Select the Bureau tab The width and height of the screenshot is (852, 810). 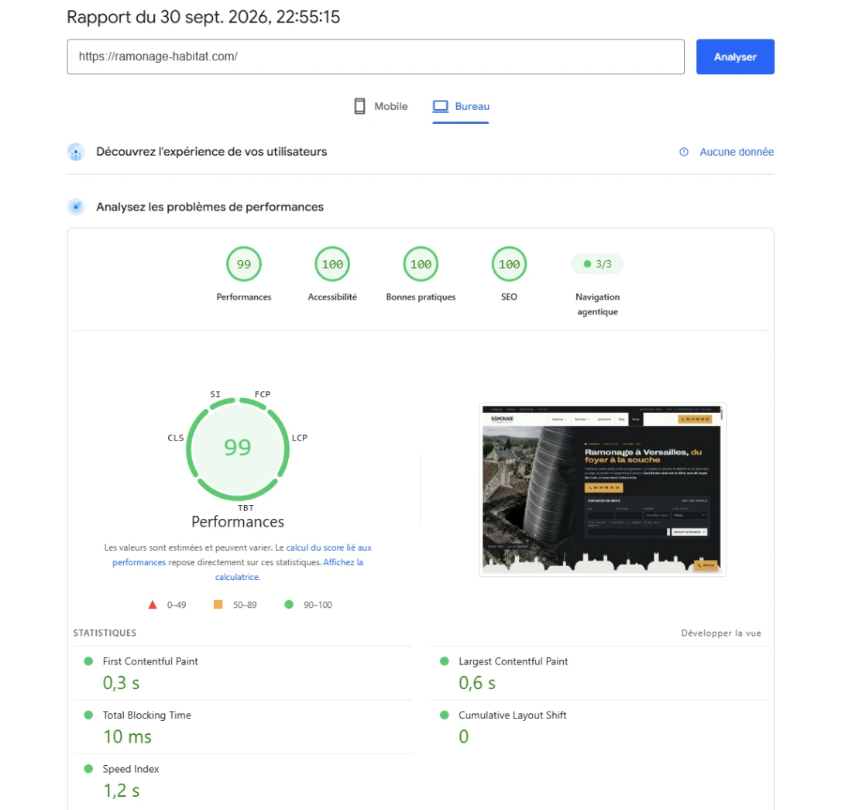pos(461,107)
